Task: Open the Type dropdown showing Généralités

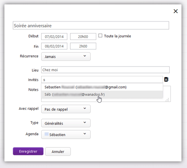Action: click(66, 123)
